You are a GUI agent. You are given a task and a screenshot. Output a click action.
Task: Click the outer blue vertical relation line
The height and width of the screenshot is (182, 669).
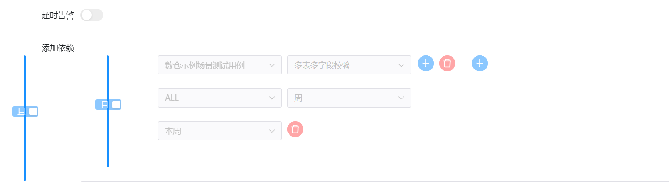point(25,150)
